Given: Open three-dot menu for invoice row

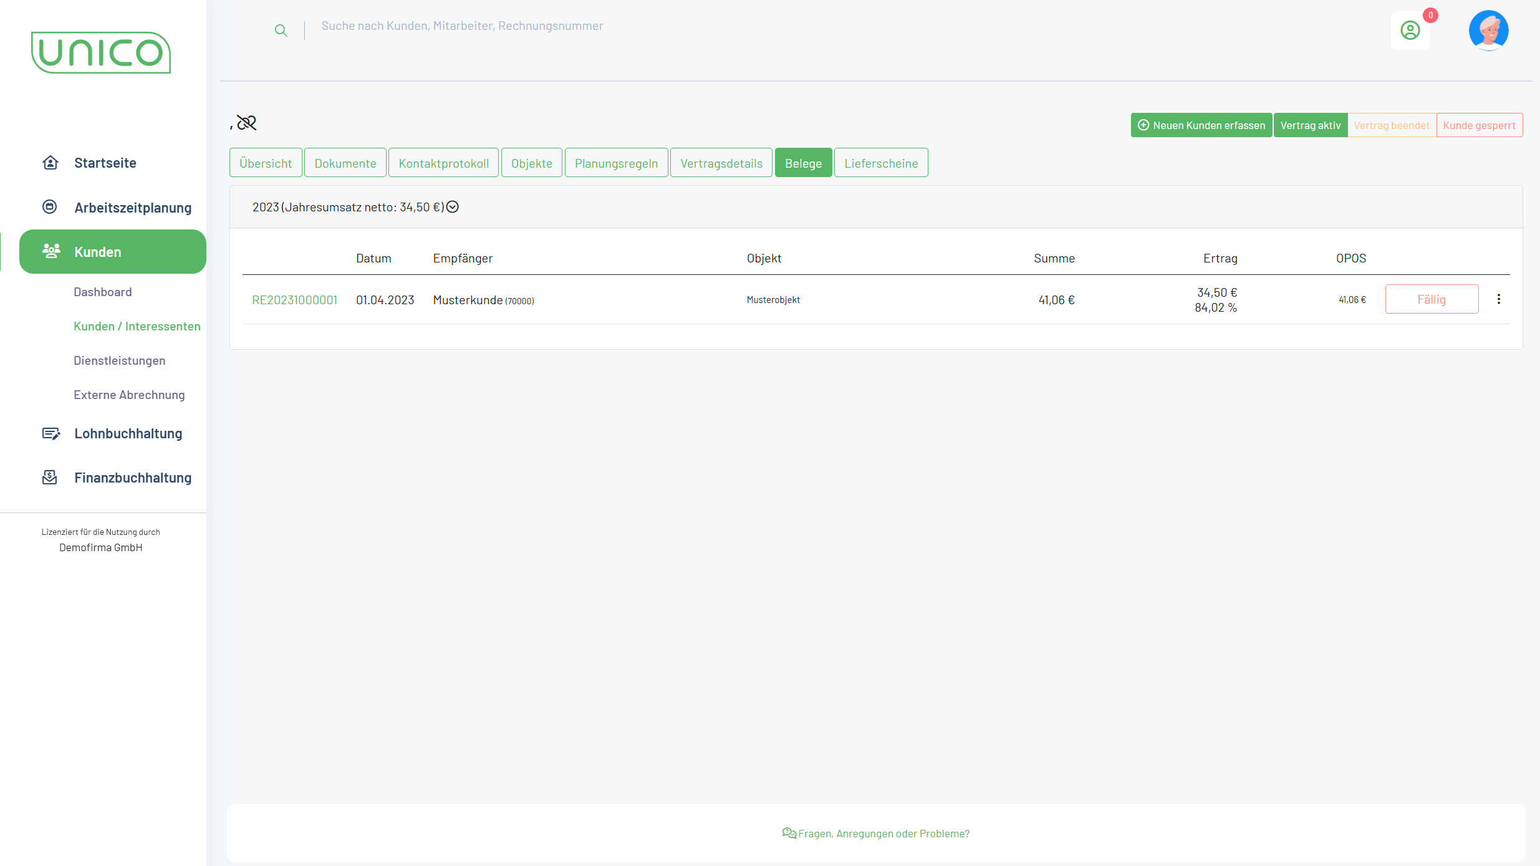Looking at the screenshot, I should [1498, 299].
